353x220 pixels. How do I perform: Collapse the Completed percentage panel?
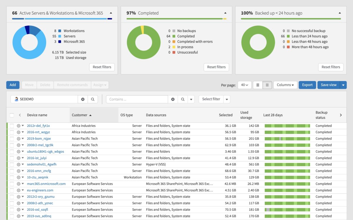[225, 13]
